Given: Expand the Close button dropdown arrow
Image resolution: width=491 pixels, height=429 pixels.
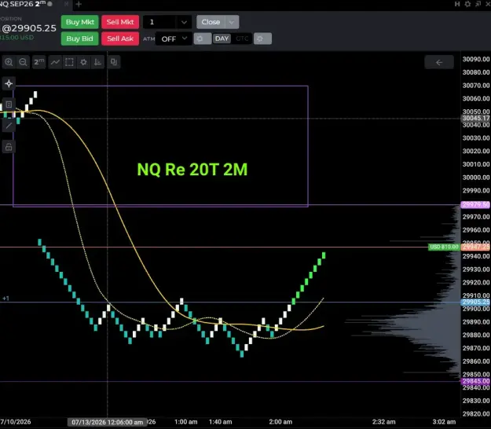Looking at the screenshot, I should (x=232, y=22).
